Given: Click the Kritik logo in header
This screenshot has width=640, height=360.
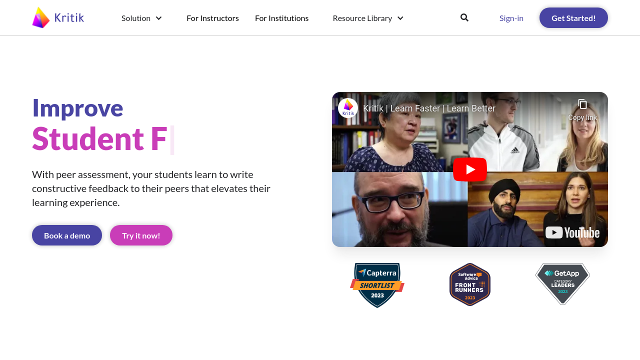Looking at the screenshot, I should [58, 18].
